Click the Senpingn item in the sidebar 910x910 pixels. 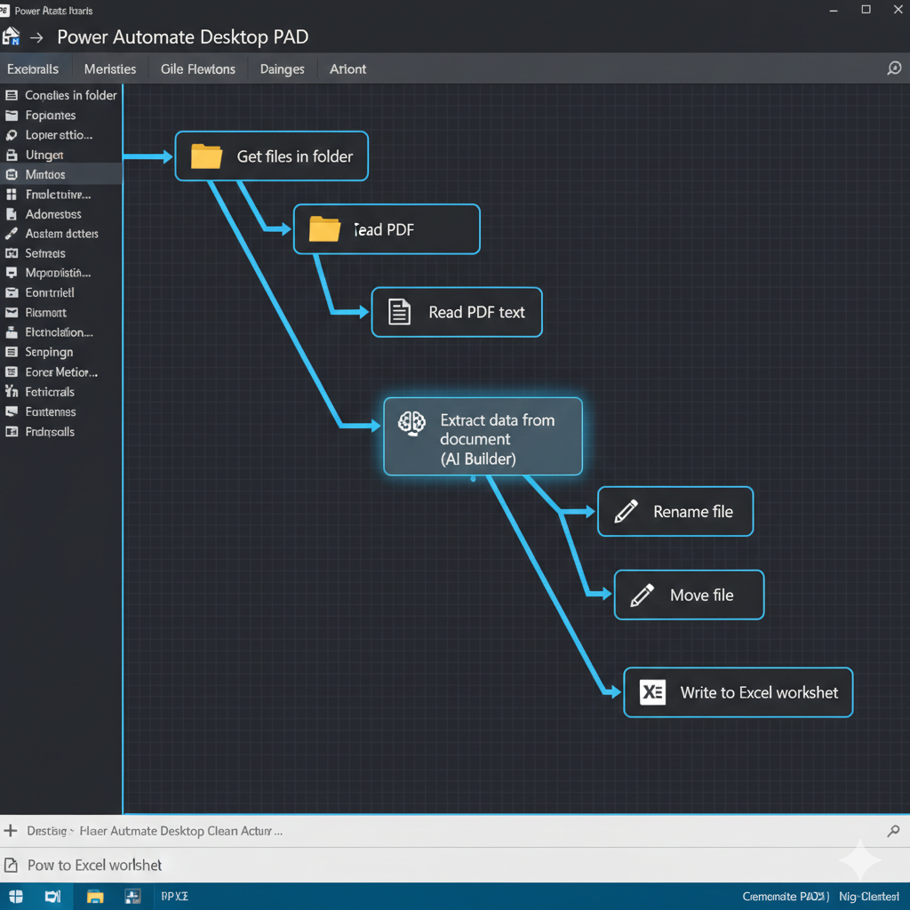click(49, 352)
